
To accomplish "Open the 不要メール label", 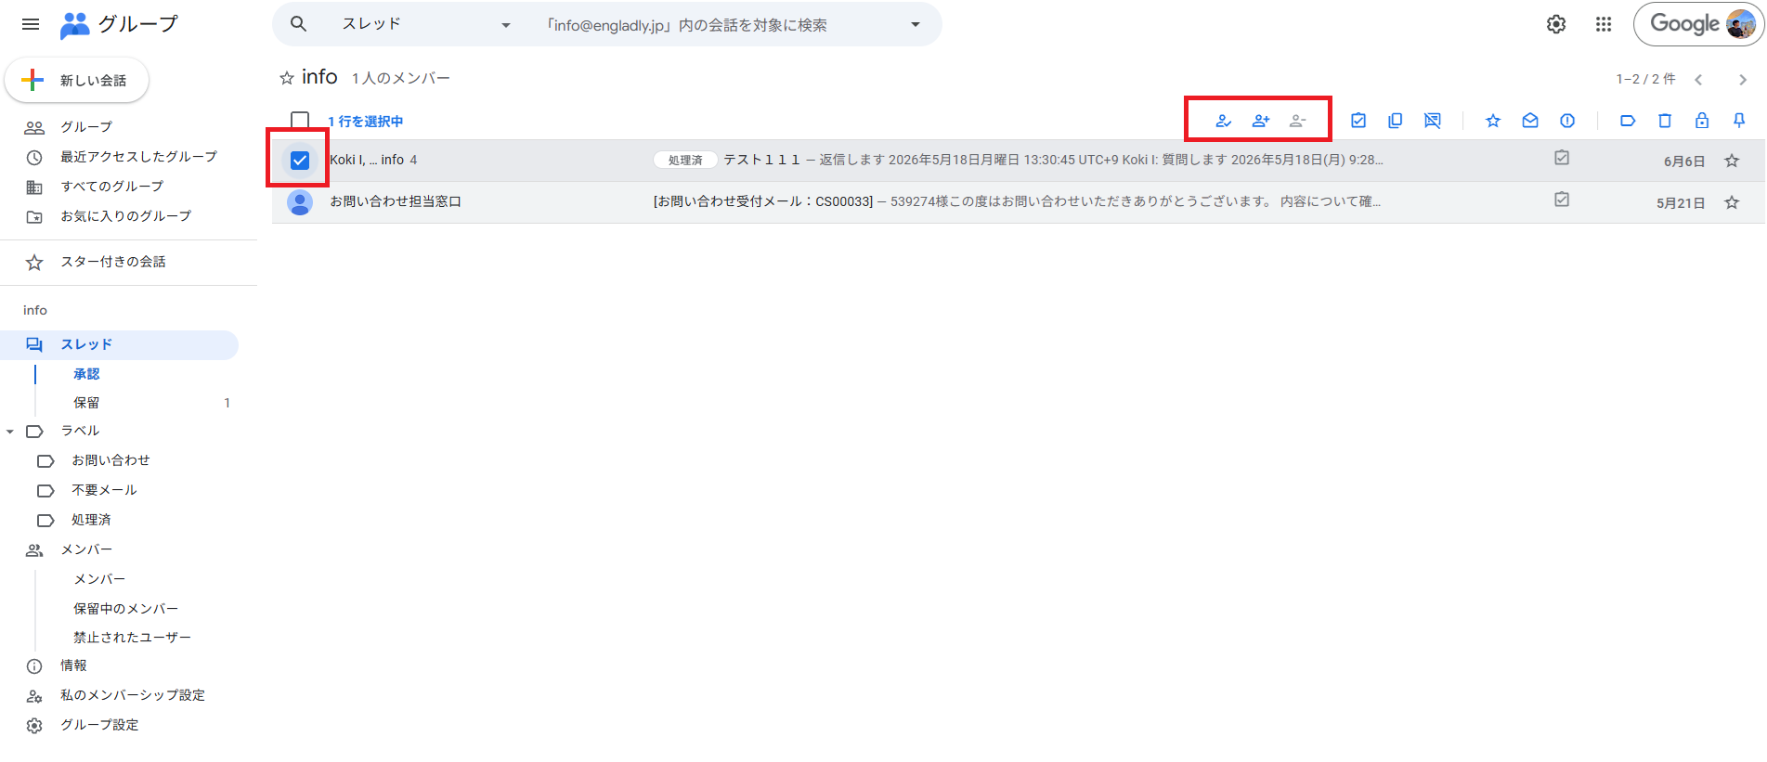I will click(x=104, y=490).
